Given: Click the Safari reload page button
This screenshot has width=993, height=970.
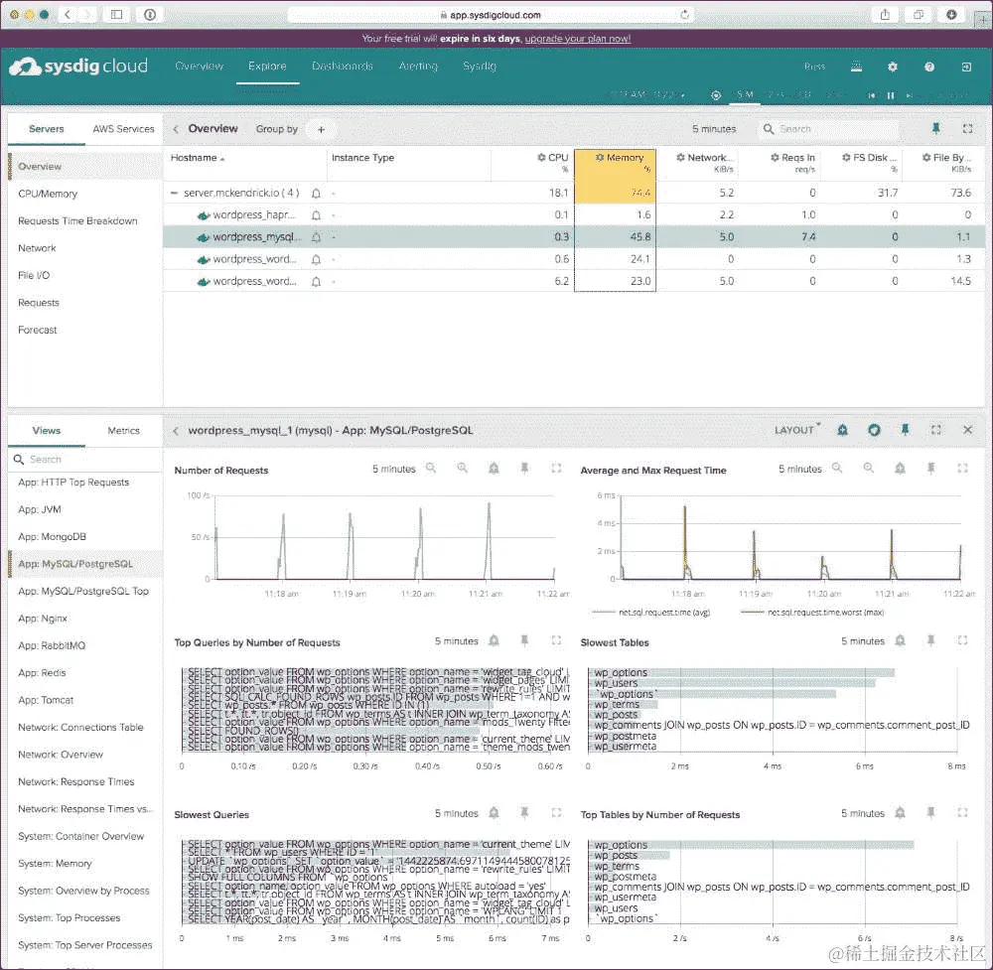Looking at the screenshot, I should [x=684, y=15].
